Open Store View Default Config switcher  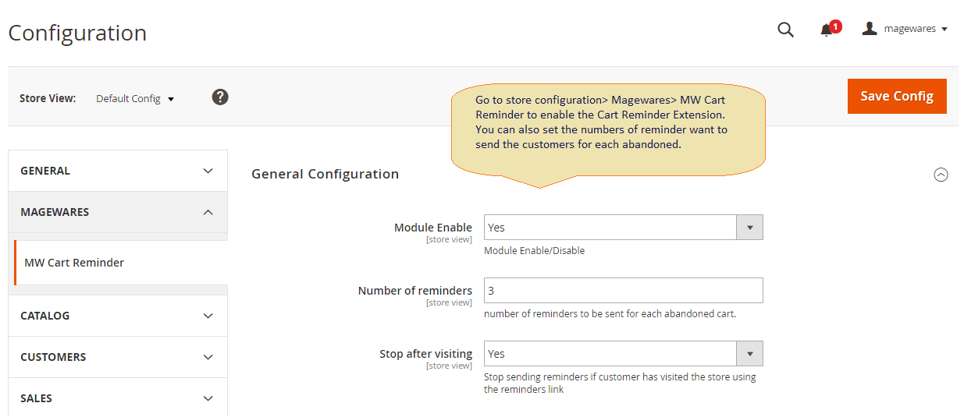click(135, 99)
